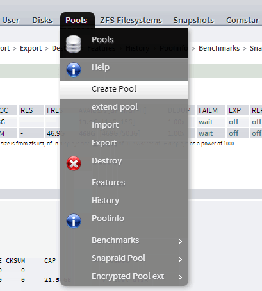Open the Comstar tab

[x=242, y=21]
